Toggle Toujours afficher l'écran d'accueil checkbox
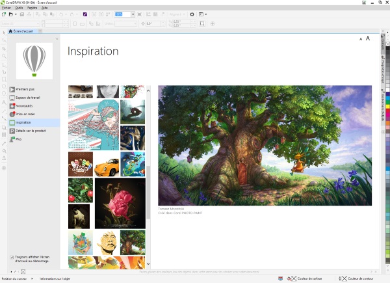The height and width of the screenshot is (283, 390). [x=12, y=258]
